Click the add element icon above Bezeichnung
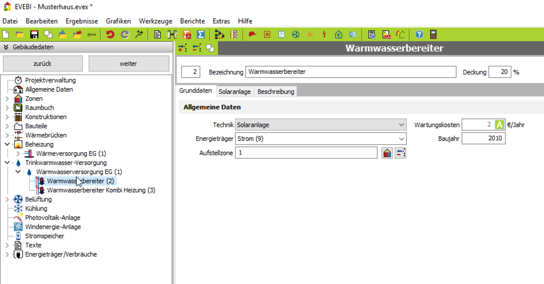Screen dimensions: 544x284 pos(182,48)
